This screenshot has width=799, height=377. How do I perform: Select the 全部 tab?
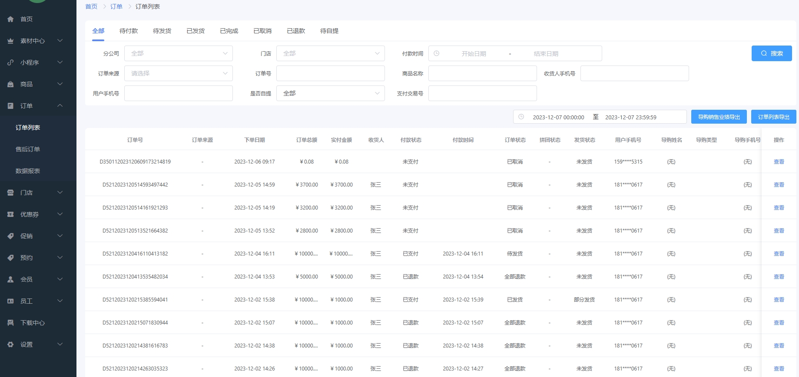click(98, 31)
